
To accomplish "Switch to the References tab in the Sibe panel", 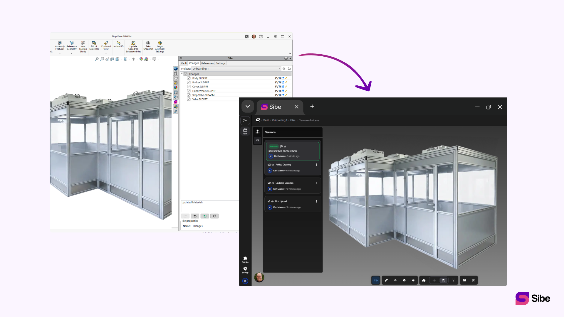I will coord(207,63).
